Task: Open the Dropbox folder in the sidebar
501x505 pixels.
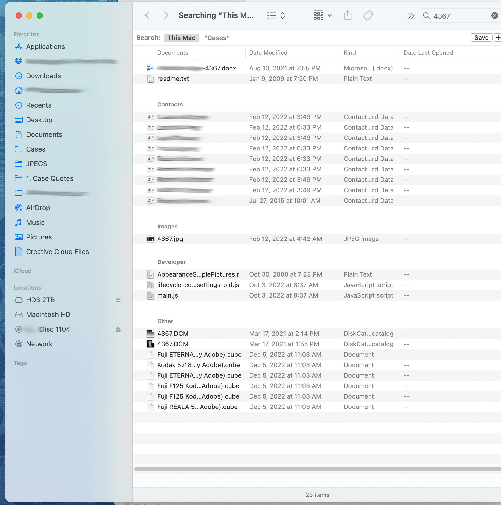Action: [67, 61]
